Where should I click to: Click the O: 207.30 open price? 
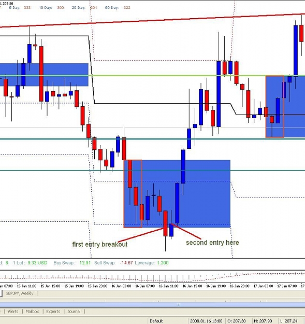pos(237,321)
